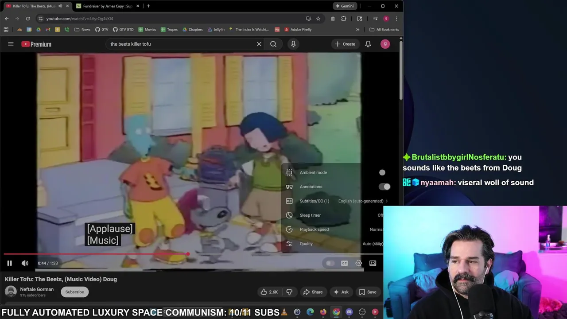Click the search magnifier button

click(273, 44)
